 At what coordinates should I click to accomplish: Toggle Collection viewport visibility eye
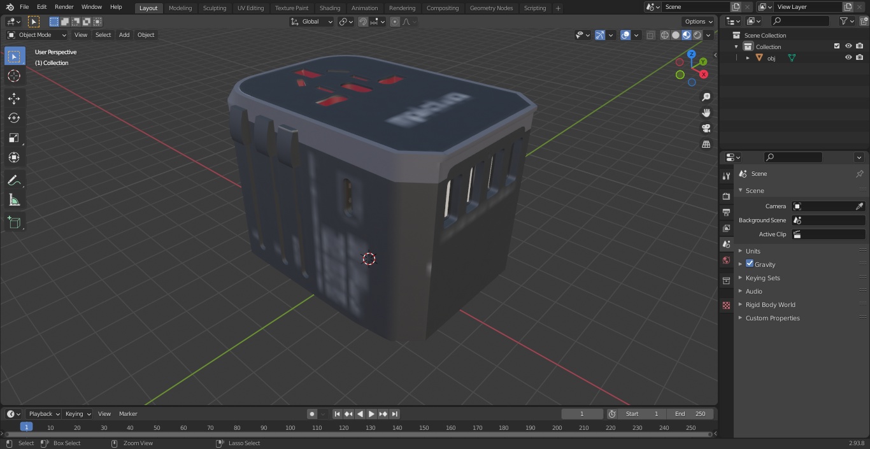coord(848,46)
